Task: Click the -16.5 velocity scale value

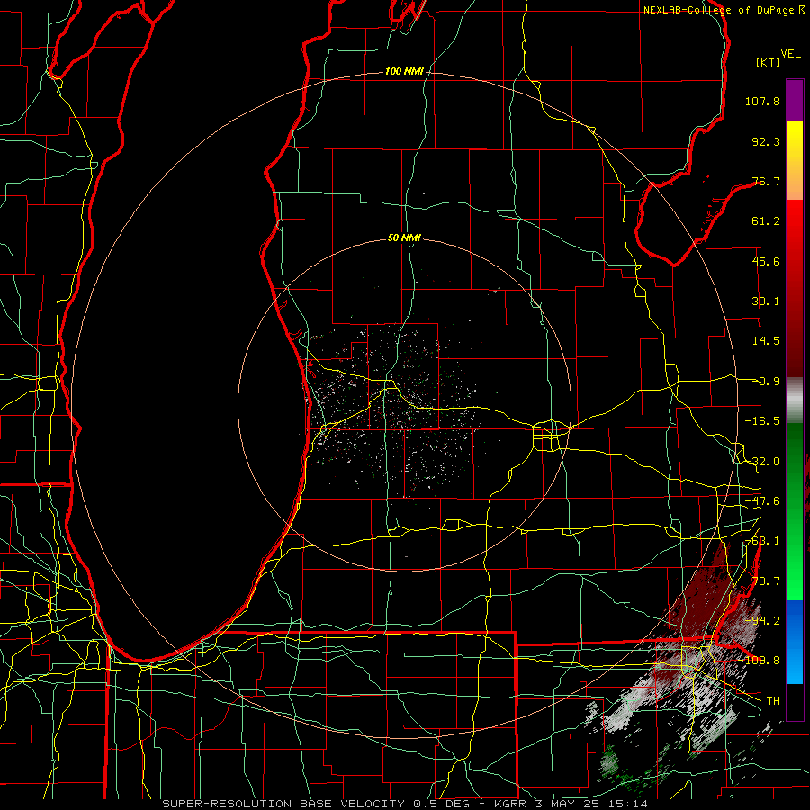Action: (762, 421)
